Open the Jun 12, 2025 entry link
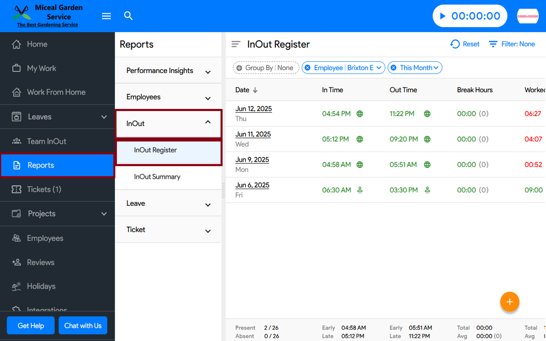546x341 pixels. (x=253, y=109)
